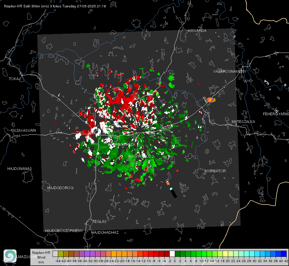Image resolution: width=289 pixels, height=266 pixels.
Task: Click the orange-purple echo cluster by road 41
Action: (x=210, y=100)
